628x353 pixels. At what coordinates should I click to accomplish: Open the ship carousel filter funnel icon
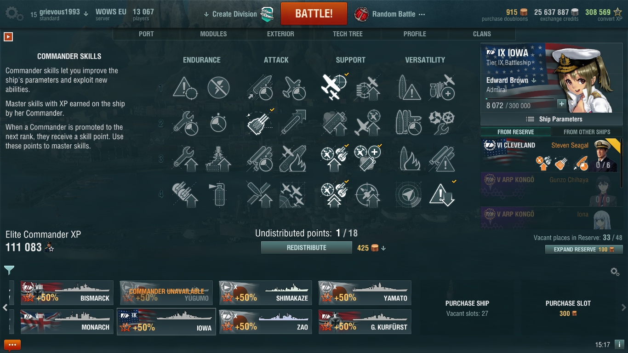tap(9, 270)
